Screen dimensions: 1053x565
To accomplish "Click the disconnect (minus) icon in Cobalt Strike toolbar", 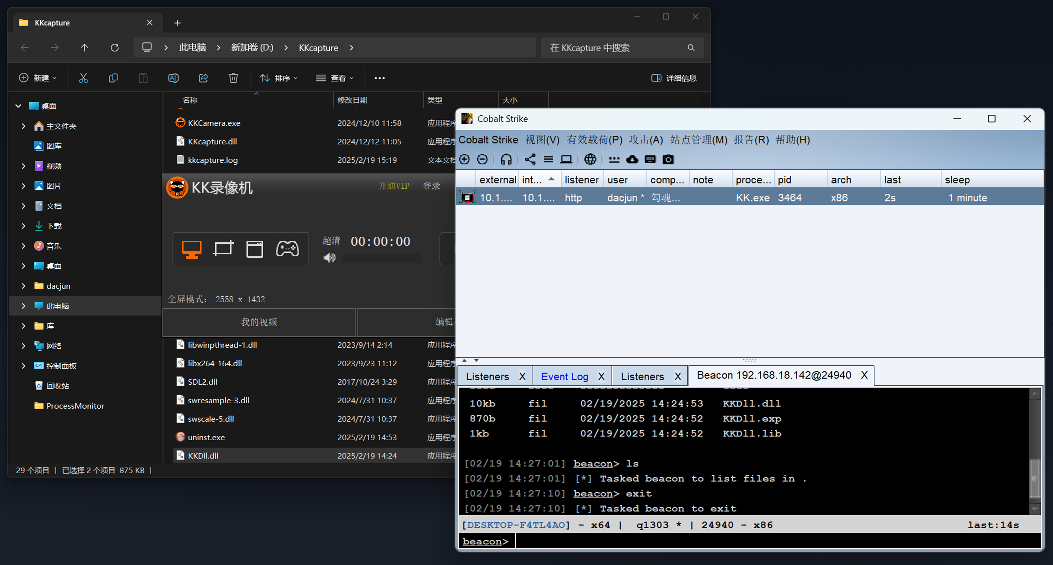I will 482,159.
